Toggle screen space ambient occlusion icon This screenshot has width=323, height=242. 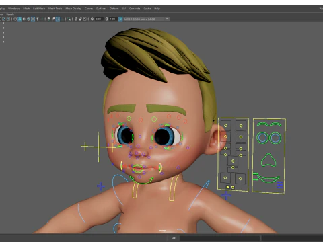click(x=48, y=19)
